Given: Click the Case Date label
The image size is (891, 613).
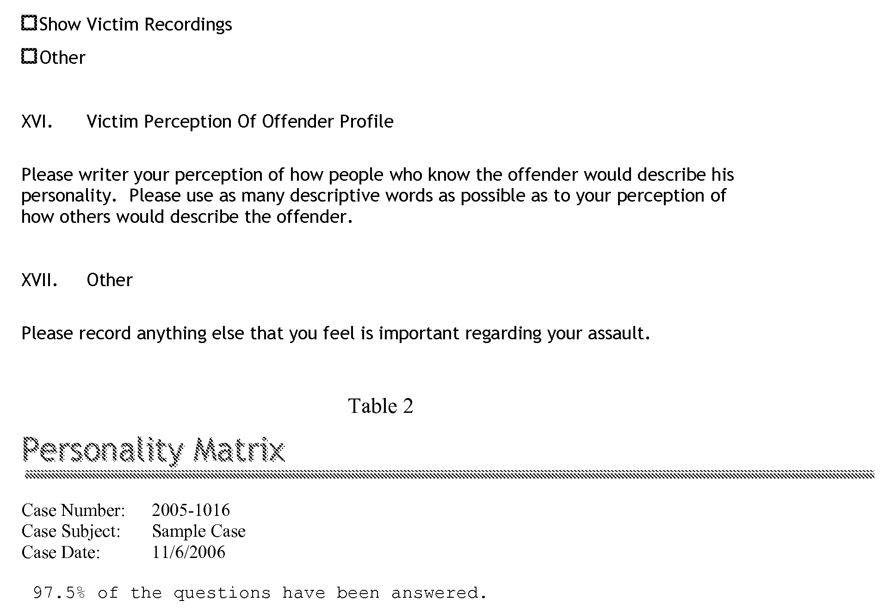Looking at the screenshot, I should [61, 552].
